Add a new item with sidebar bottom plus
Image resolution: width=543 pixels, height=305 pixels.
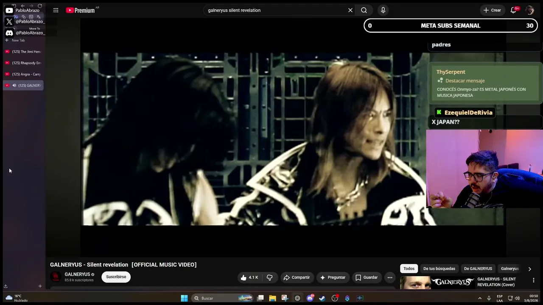click(40, 286)
